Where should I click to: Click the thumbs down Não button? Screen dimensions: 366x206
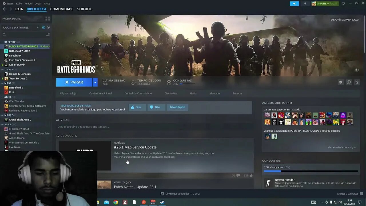click(156, 107)
